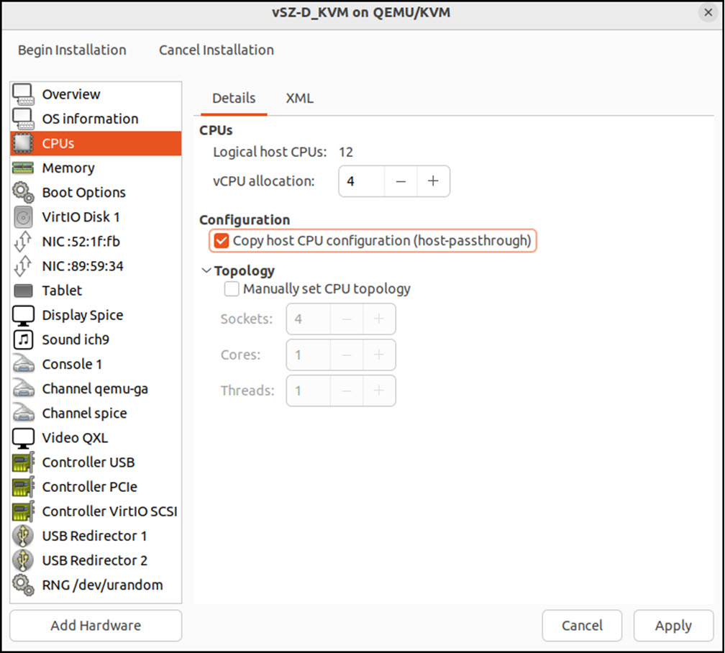Select the NIC :52:1f:fb network icon
The width and height of the screenshot is (725, 653).
pyautogui.click(x=23, y=242)
